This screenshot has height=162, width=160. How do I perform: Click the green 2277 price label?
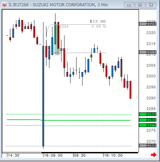[x=148, y=125]
